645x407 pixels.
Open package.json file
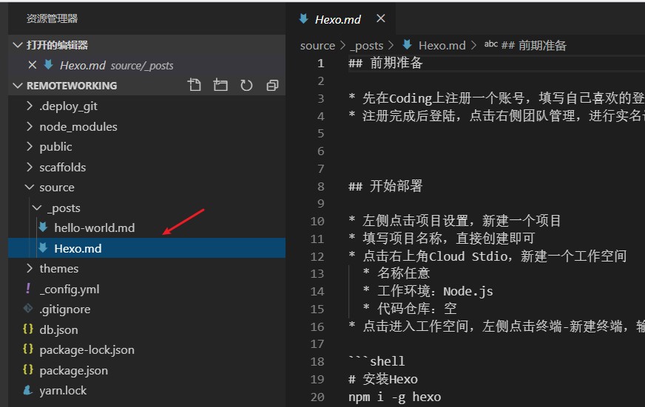click(x=74, y=371)
